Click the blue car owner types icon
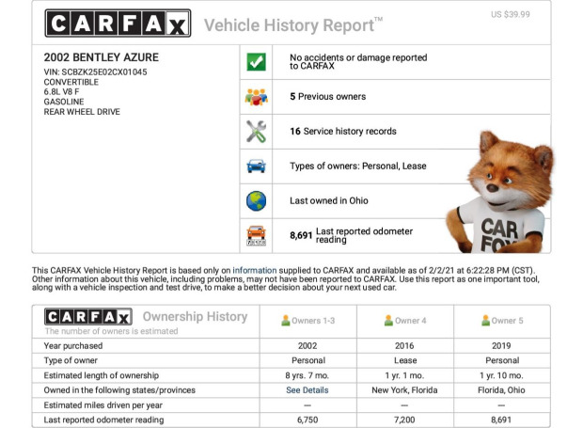 click(x=256, y=166)
